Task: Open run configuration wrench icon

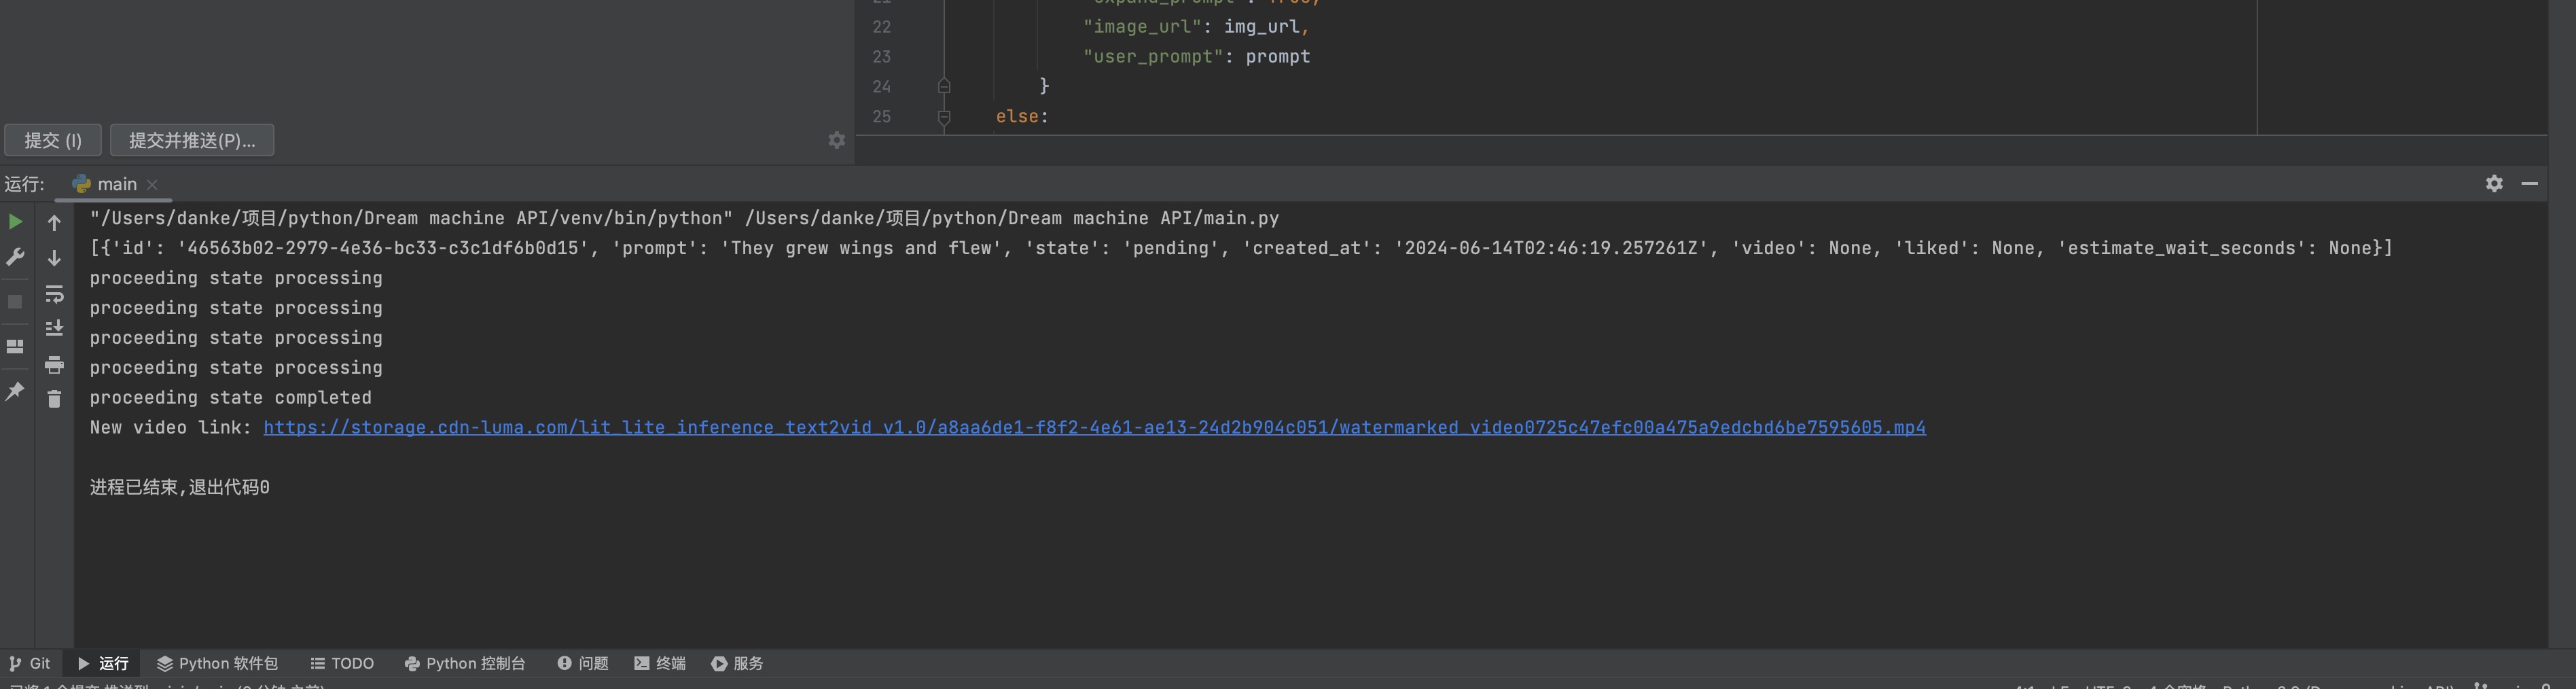Action: 15,257
